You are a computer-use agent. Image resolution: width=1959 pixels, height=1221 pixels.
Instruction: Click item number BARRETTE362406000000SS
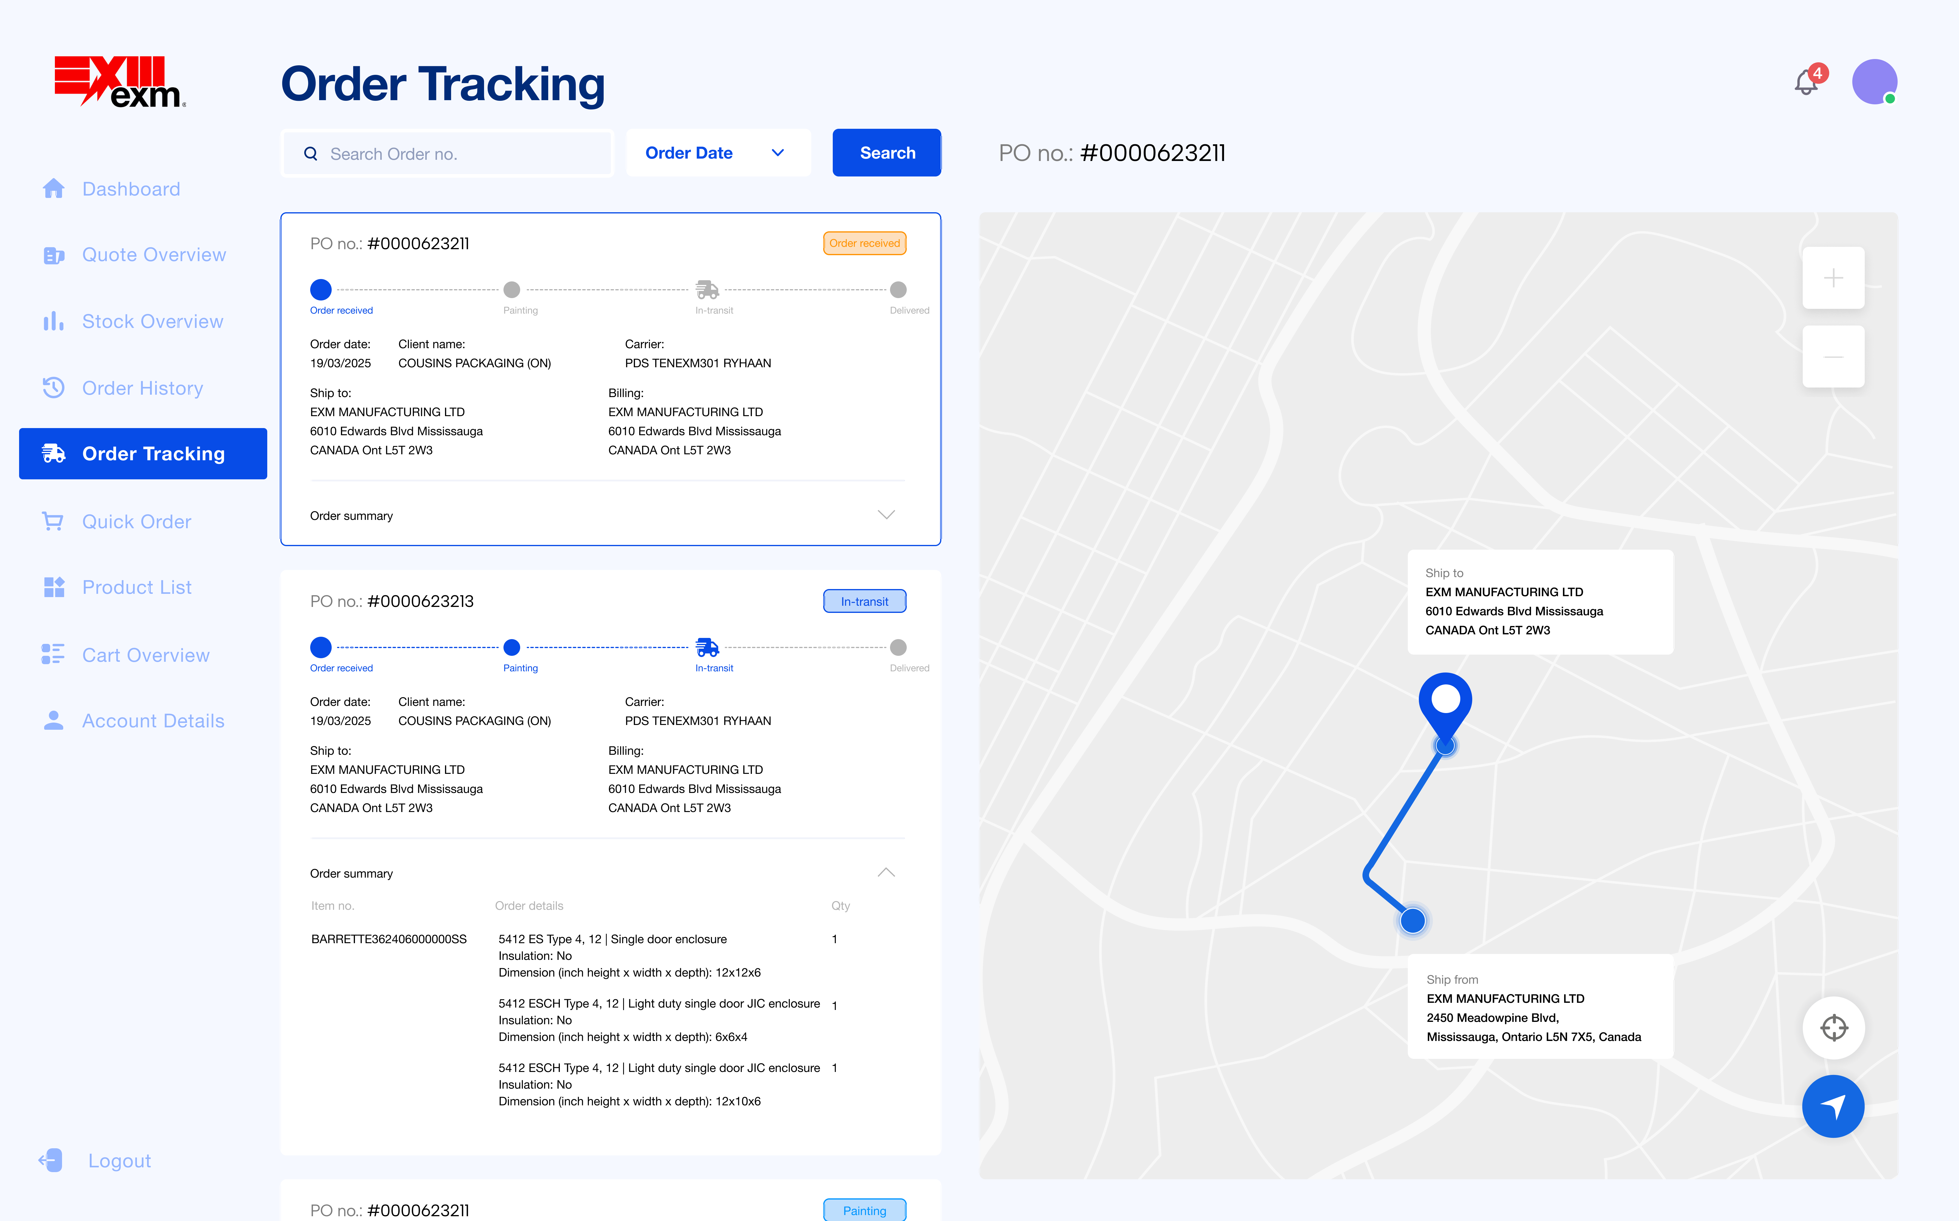pos(389,939)
